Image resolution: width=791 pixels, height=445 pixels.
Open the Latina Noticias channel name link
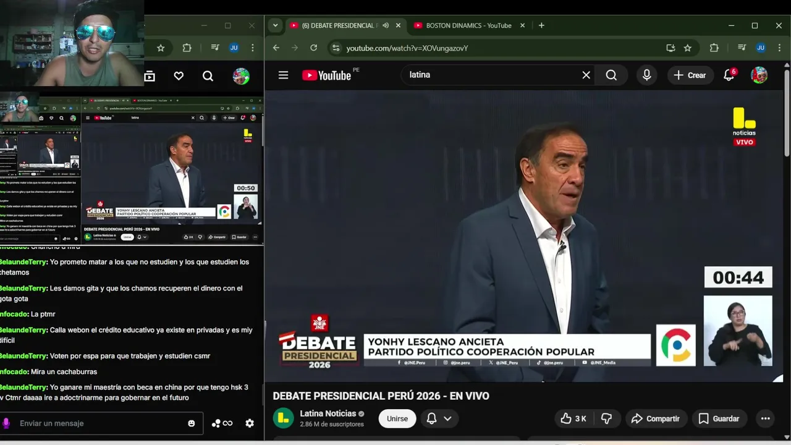click(328, 413)
